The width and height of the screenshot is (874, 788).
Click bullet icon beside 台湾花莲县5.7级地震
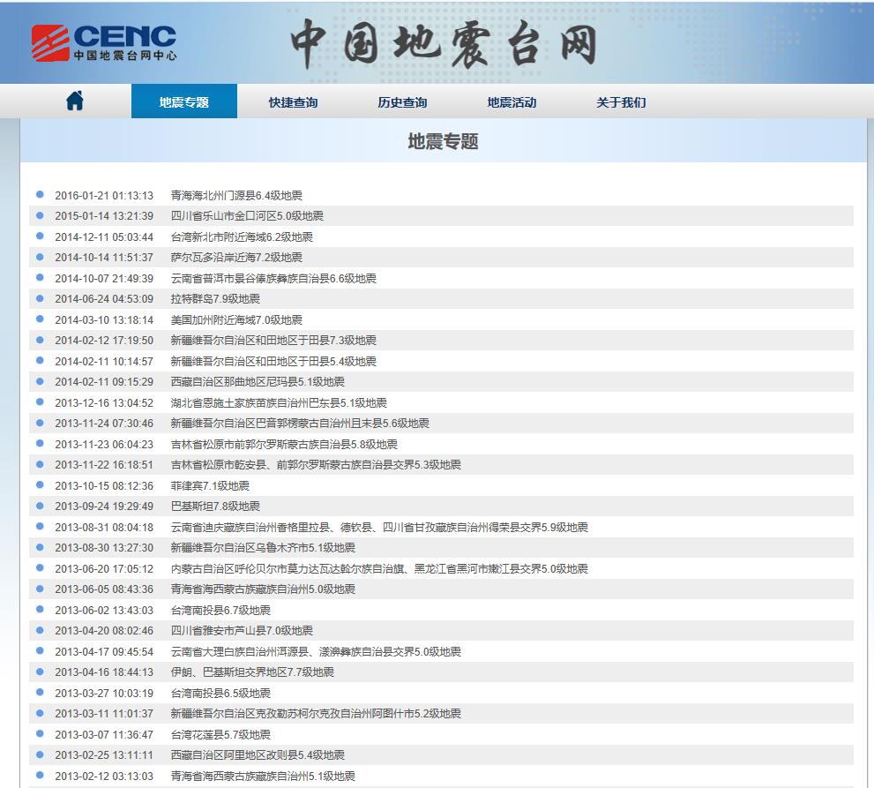40,733
